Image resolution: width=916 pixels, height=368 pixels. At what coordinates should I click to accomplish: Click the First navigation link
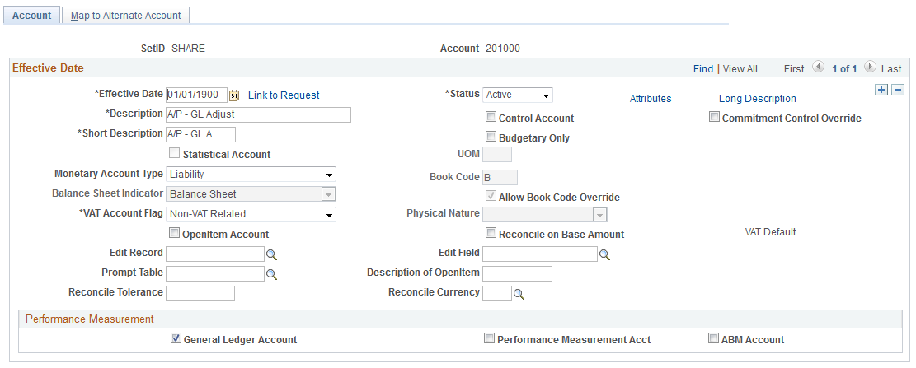click(x=794, y=69)
